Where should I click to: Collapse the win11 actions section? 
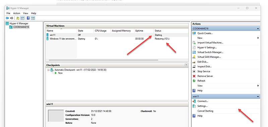(x=258, y=96)
